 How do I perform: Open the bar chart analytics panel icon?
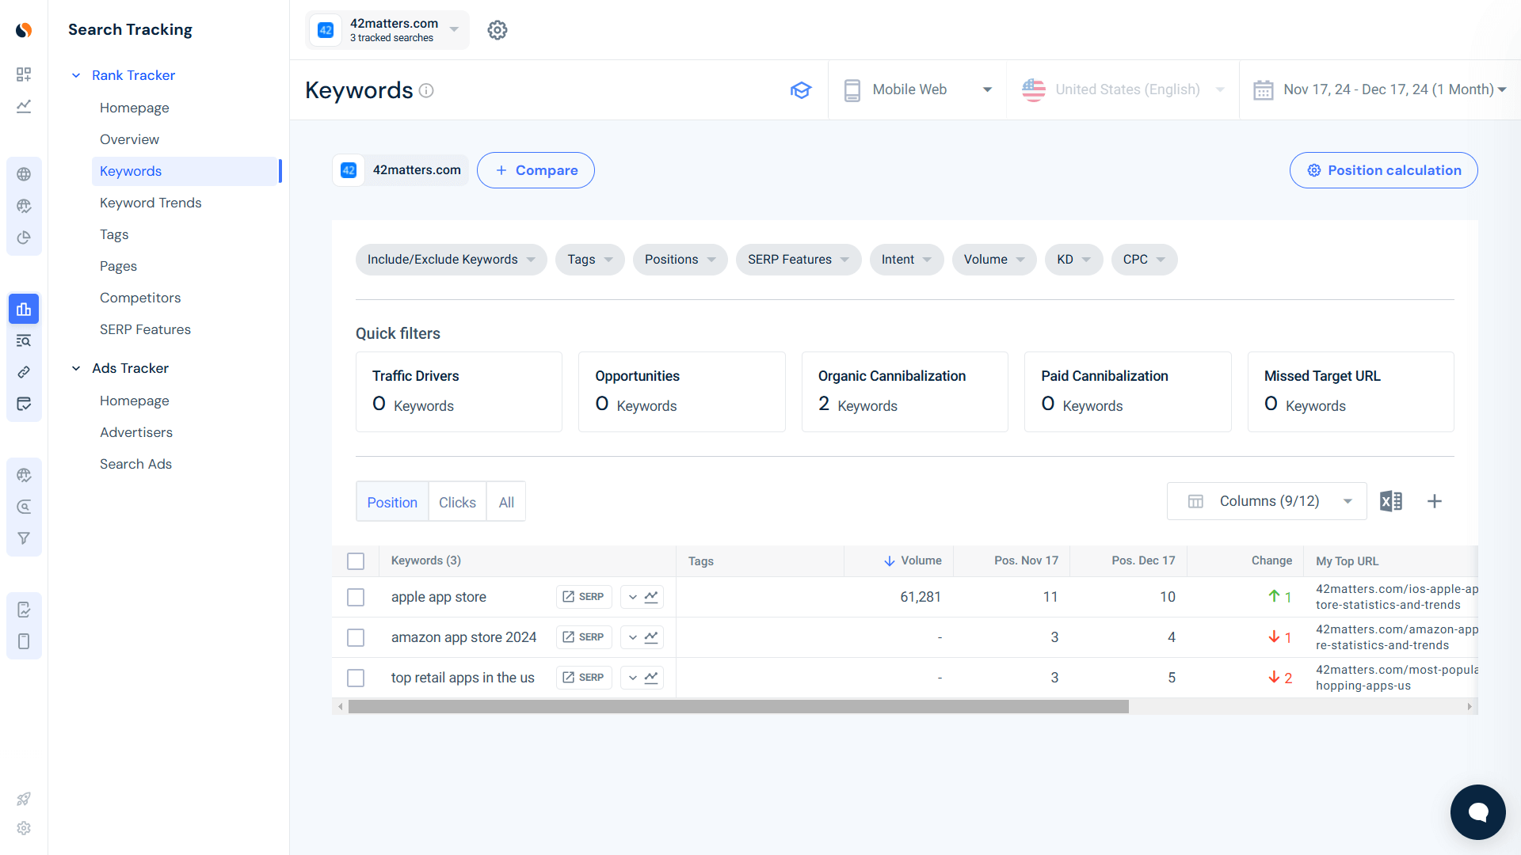point(24,309)
